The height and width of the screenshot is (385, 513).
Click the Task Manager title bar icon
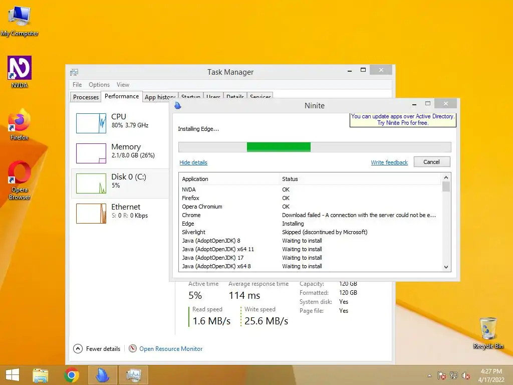coord(74,72)
